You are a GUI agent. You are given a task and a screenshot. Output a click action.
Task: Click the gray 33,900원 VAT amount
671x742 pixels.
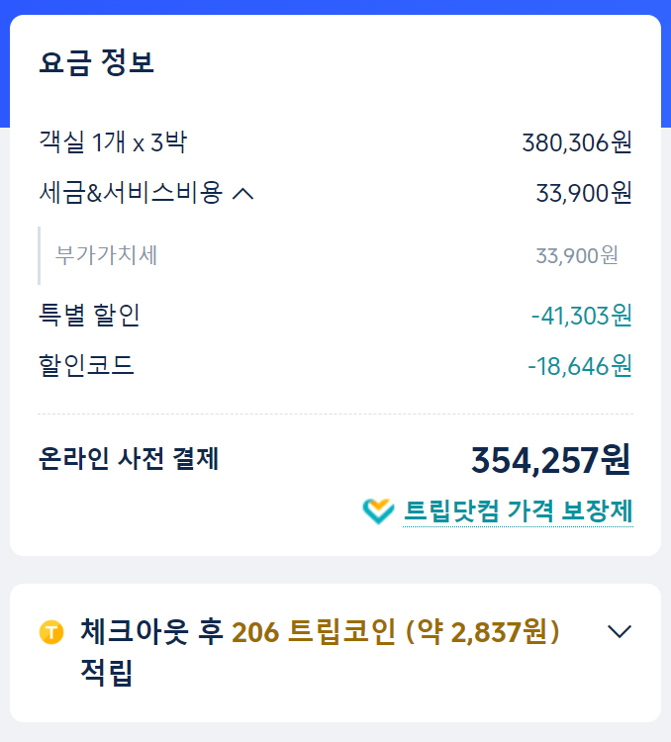pos(577,256)
